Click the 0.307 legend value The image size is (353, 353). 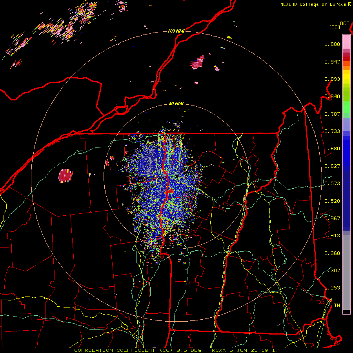pos(332,271)
